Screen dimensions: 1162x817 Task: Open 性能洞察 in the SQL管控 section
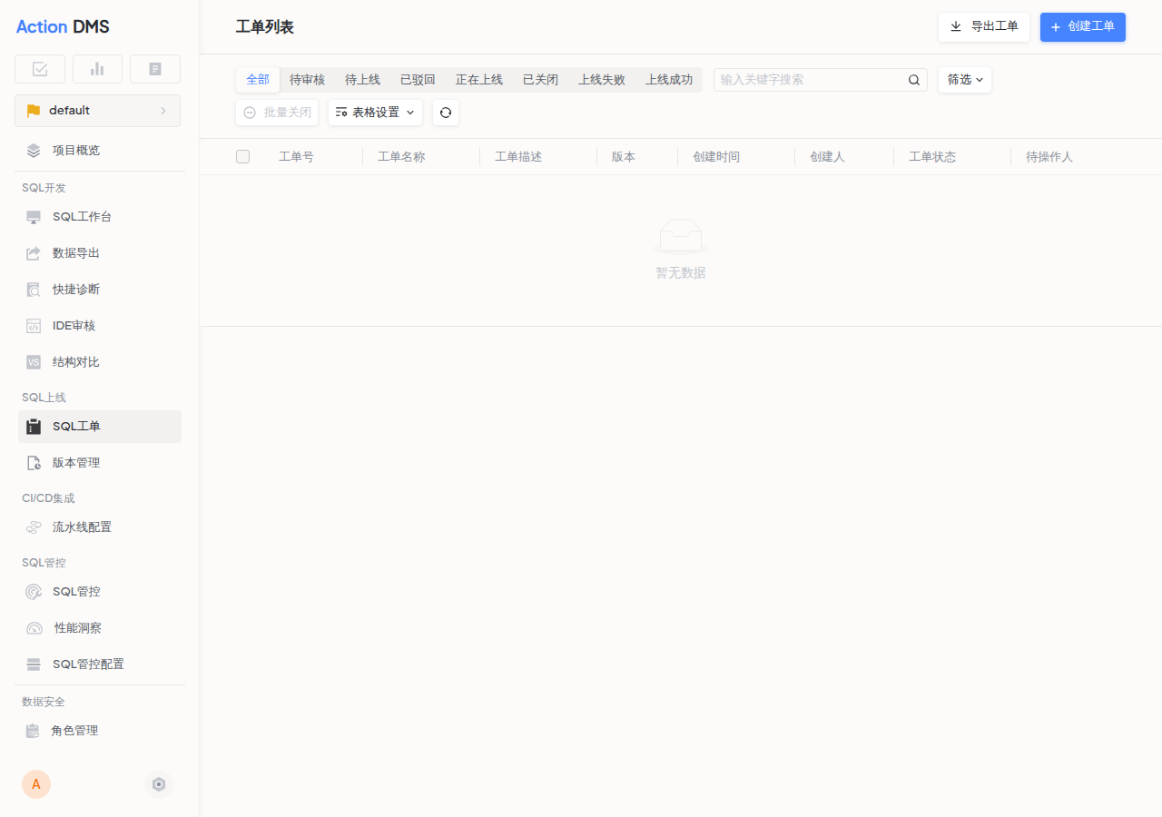tap(77, 627)
